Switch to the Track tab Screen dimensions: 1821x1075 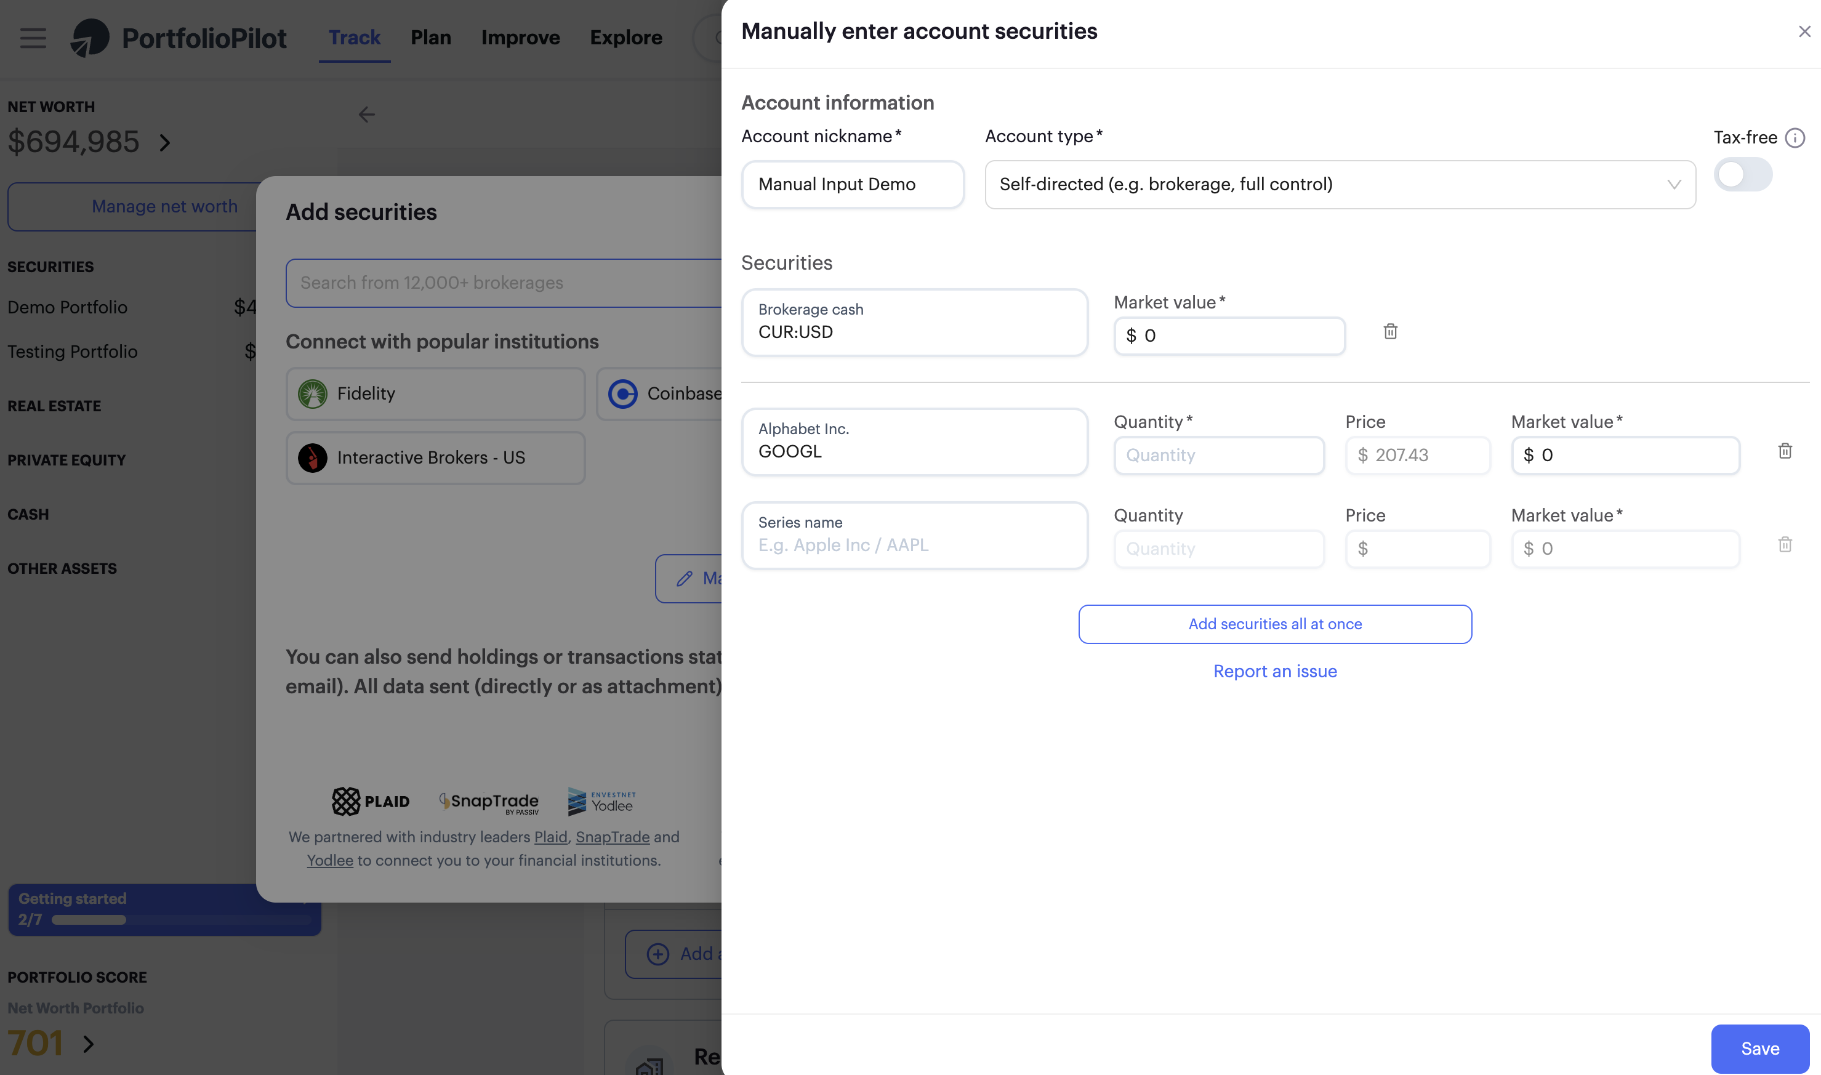354,38
